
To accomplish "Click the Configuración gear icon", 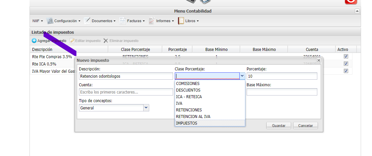I will (x=50, y=21).
